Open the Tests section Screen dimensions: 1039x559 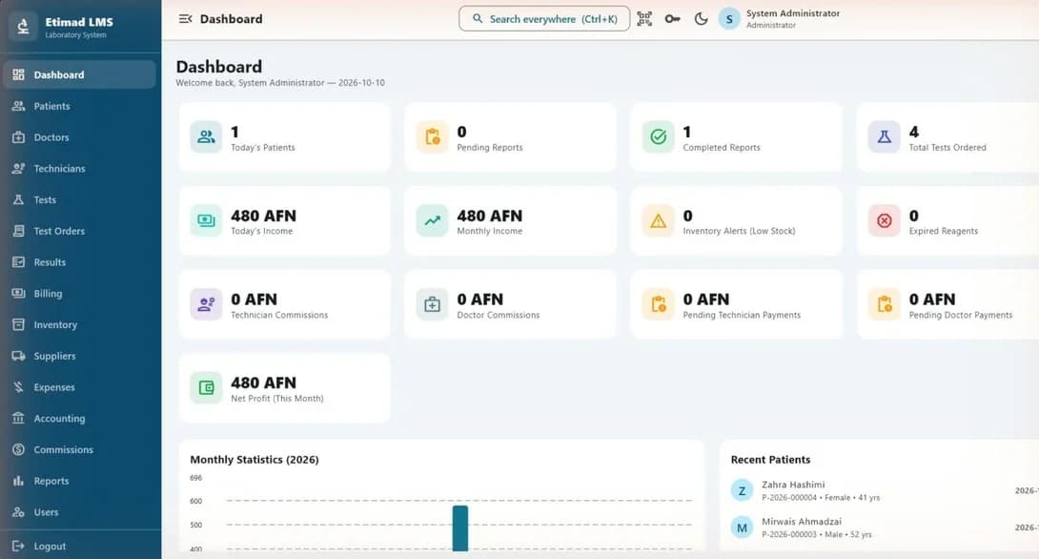click(79, 199)
